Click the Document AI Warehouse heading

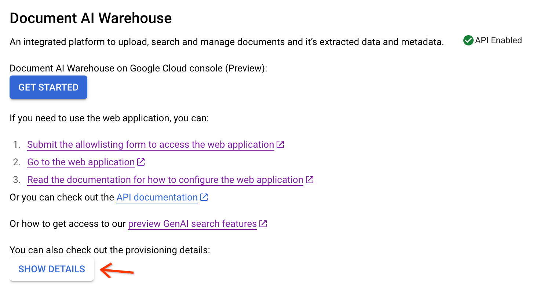point(91,18)
